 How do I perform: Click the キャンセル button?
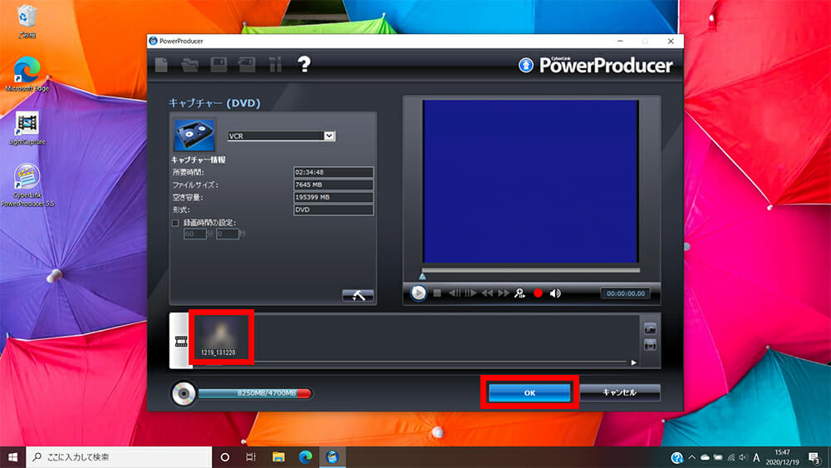[x=620, y=392]
